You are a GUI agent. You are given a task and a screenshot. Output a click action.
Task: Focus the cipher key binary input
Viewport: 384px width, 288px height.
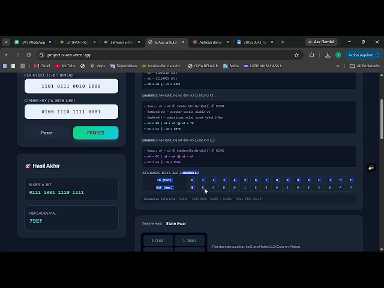pyautogui.click(x=71, y=112)
